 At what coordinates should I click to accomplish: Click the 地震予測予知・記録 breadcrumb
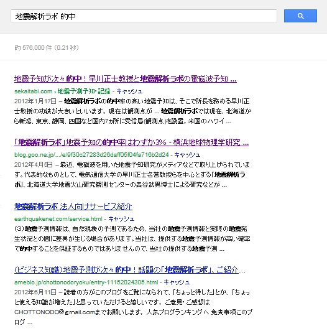tap(84, 91)
